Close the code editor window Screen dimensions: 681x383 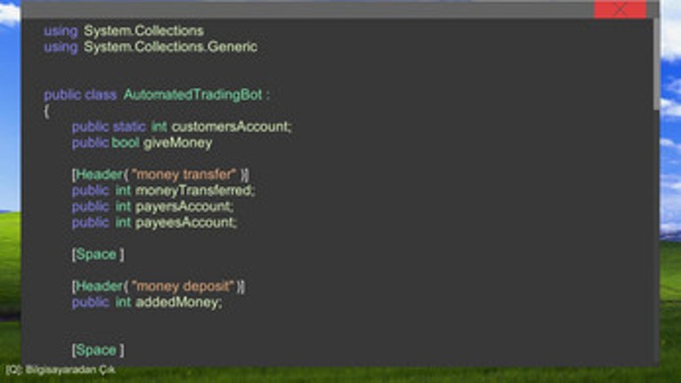tap(620, 9)
